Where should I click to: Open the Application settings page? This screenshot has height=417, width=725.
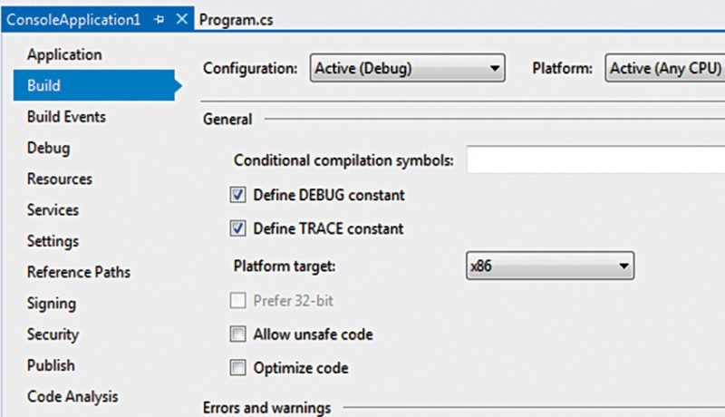click(x=63, y=54)
